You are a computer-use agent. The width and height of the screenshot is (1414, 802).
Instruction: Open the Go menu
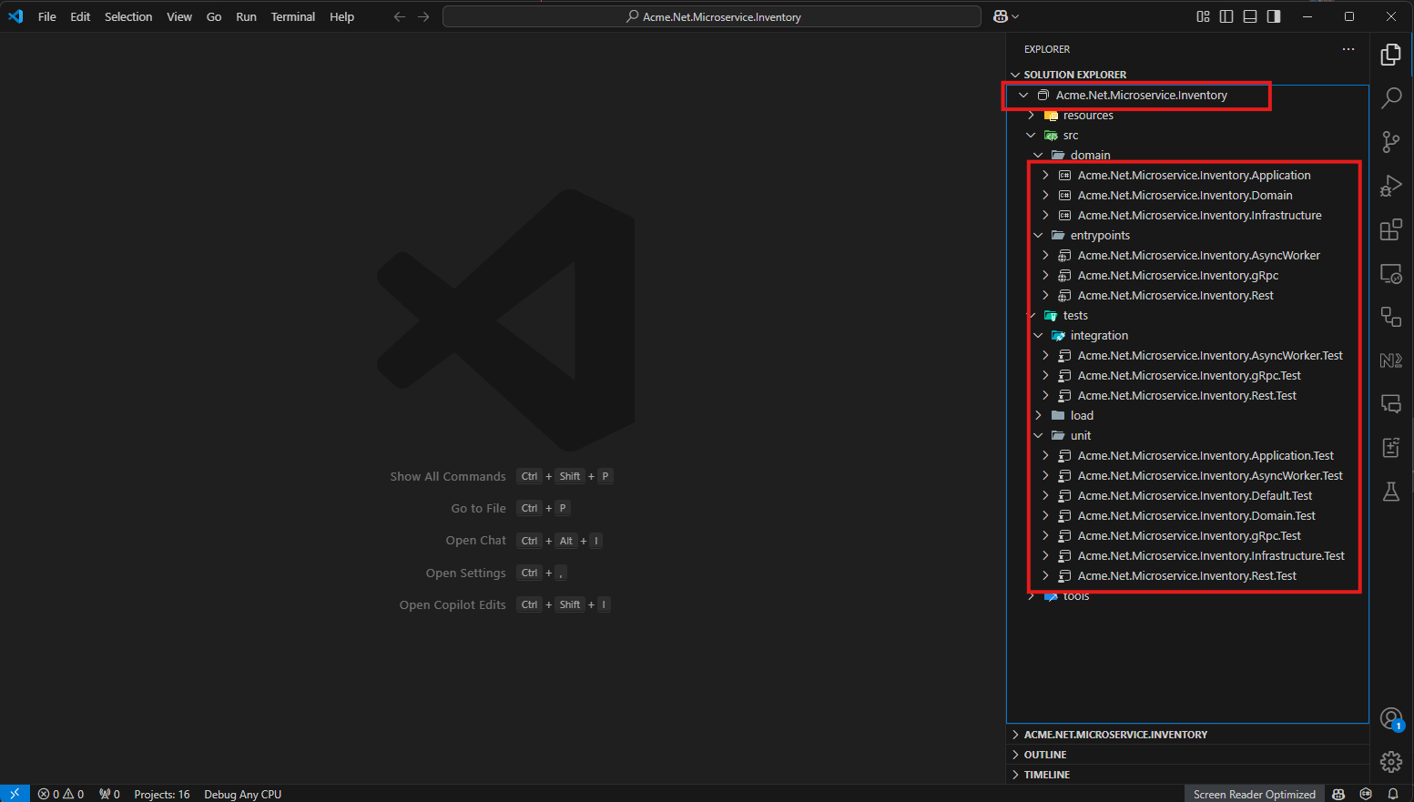[214, 16]
